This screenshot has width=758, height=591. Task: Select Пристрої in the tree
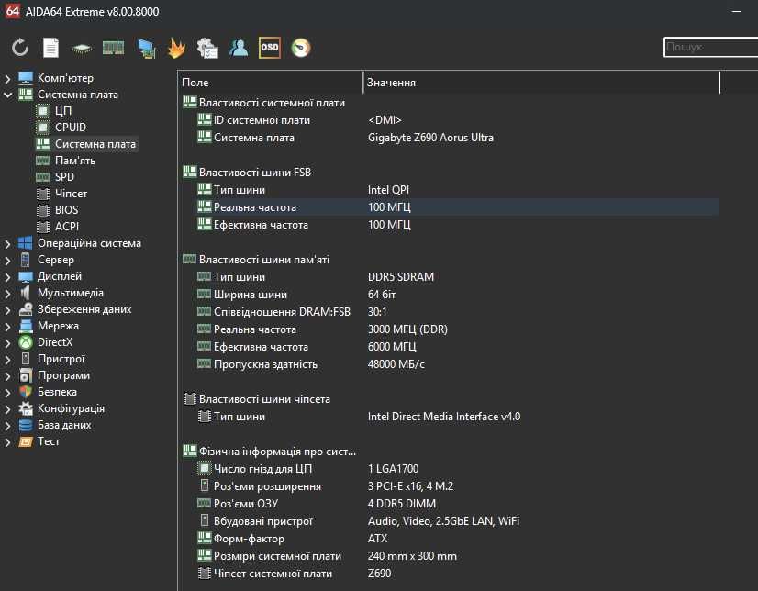pos(61,359)
